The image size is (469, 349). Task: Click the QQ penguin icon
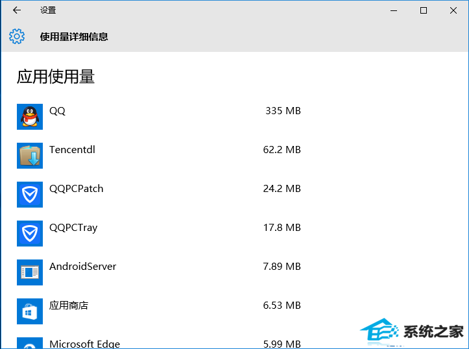(x=30, y=117)
